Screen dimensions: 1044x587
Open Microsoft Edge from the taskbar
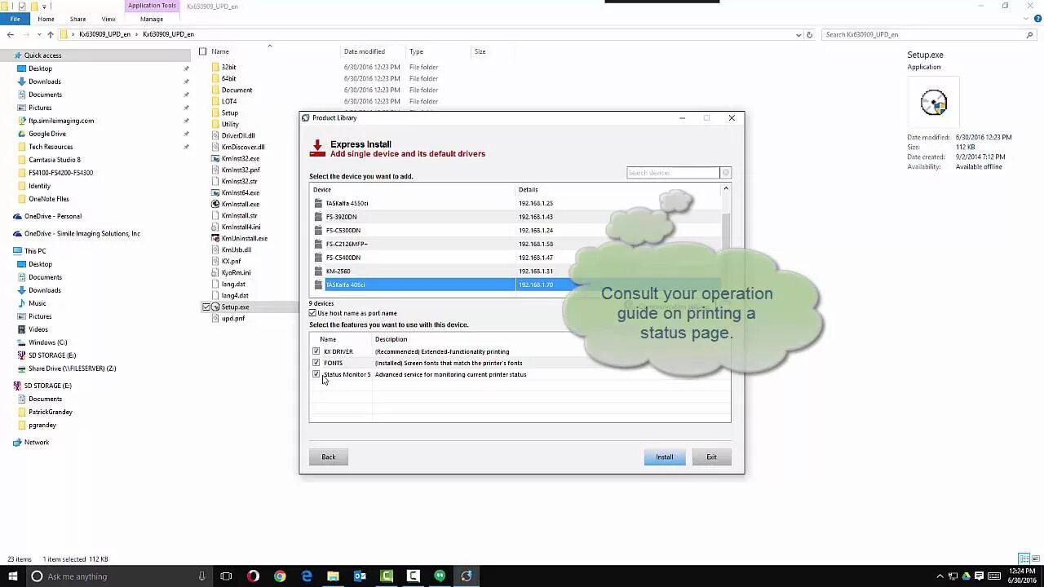(307, 576)
